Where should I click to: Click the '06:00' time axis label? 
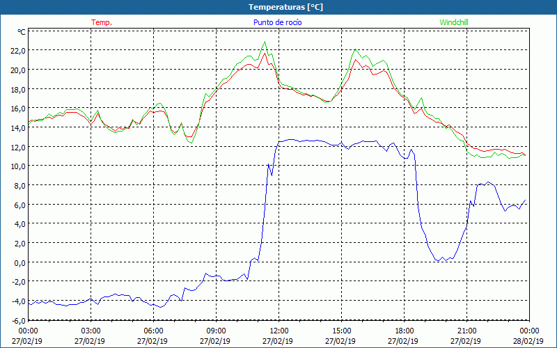pos(153,331)
